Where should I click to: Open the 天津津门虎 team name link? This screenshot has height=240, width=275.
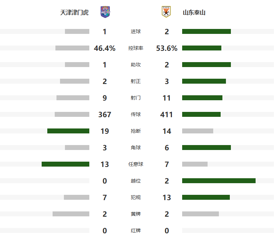point(74,13)
